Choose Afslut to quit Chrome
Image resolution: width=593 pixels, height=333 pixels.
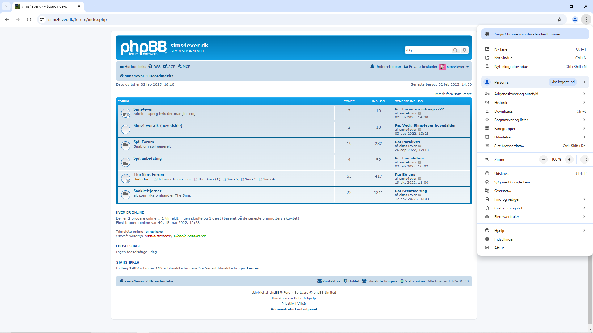(535, 248)
